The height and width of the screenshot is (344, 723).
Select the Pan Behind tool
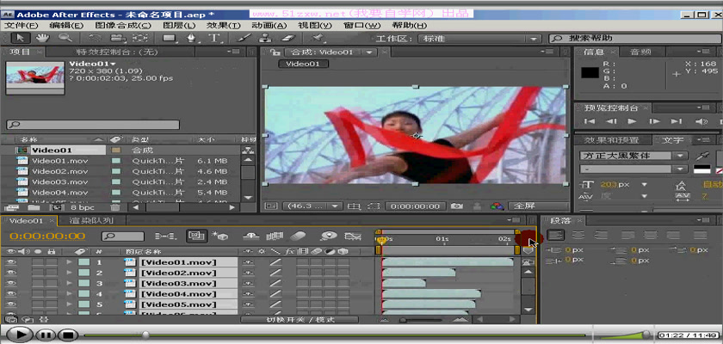[x=139, y=38]
